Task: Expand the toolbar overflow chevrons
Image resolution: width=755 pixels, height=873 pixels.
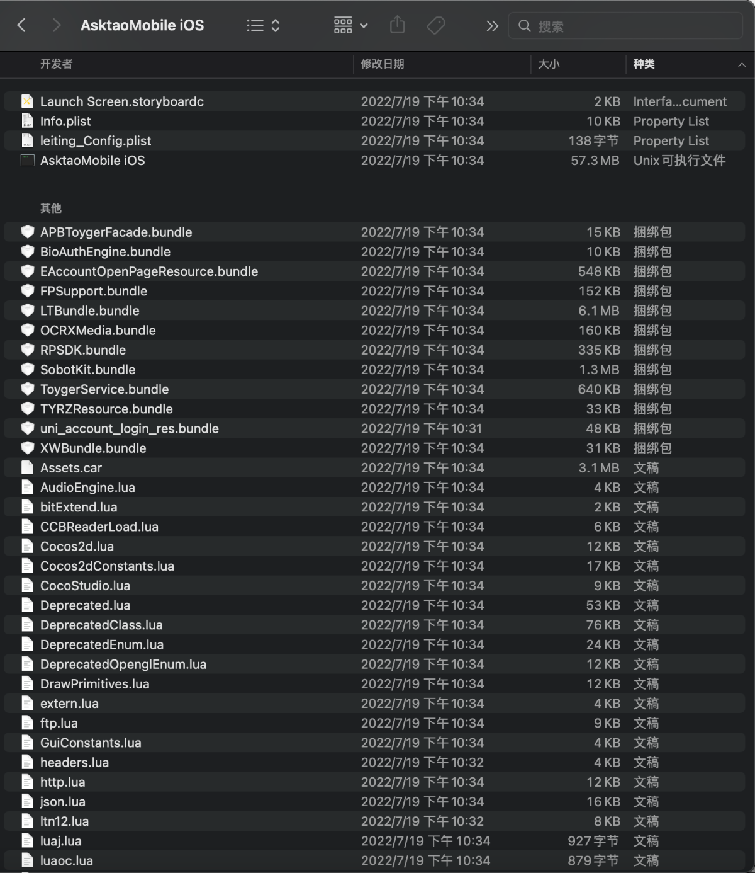Action: pyautogui.click(x=492, y=26)
